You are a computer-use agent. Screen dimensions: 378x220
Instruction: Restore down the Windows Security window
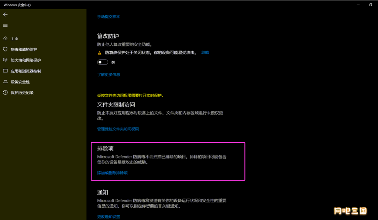coord(371,5)
